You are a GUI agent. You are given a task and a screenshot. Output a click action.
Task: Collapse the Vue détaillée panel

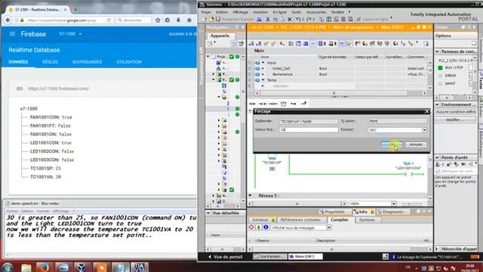point(208,213)
